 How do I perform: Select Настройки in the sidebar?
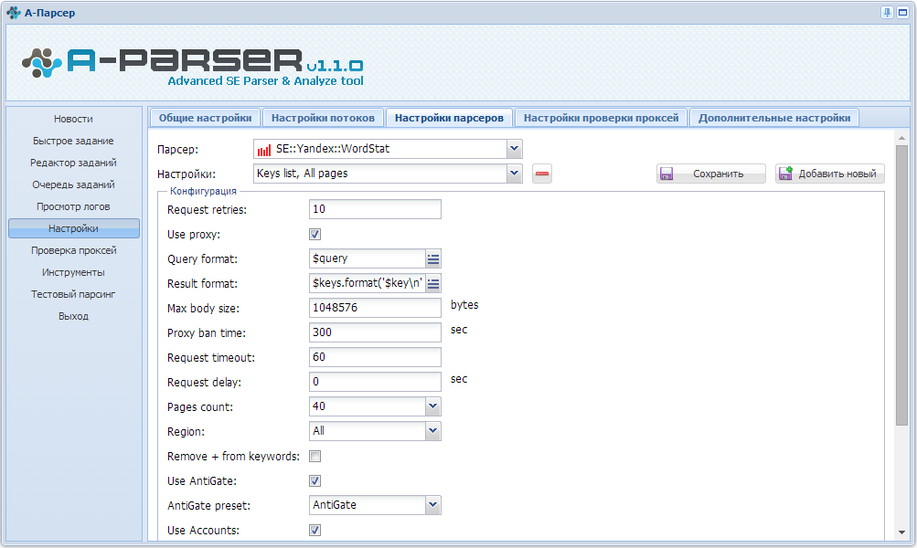pos(74,228)
